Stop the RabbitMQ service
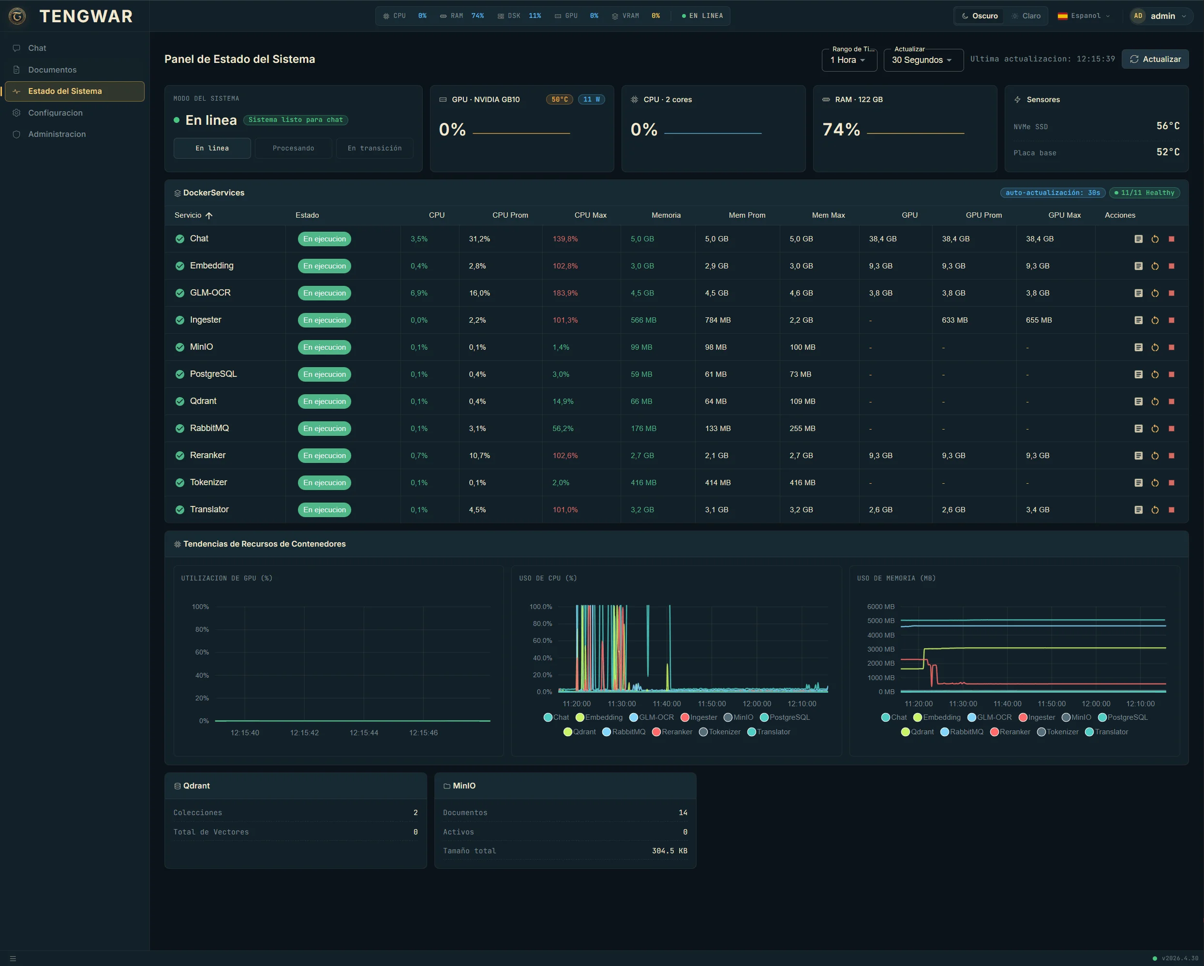The height and width of the screenshot is (966, 1204). 1171,428
